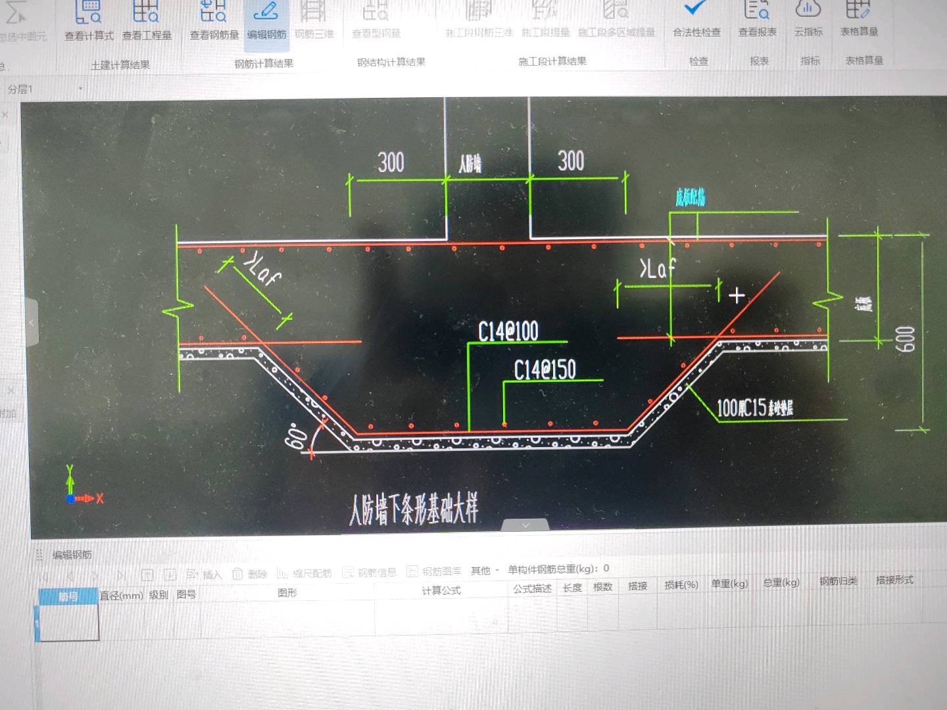Select the 钢筋归类 column header

tap(838, 581)
